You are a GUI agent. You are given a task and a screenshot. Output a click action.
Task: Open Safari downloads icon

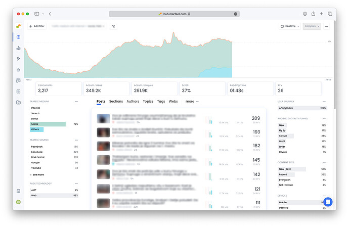pos(305,14)
